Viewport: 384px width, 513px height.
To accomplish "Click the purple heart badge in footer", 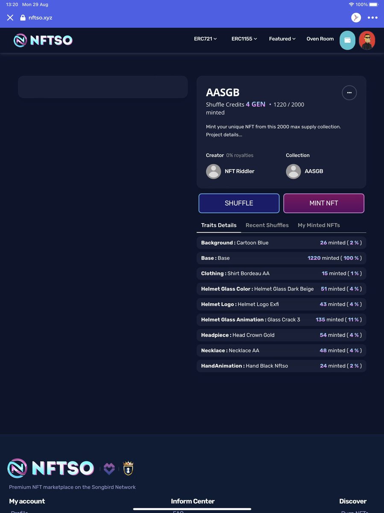I will pyautogui.click(x=109, y=469).
